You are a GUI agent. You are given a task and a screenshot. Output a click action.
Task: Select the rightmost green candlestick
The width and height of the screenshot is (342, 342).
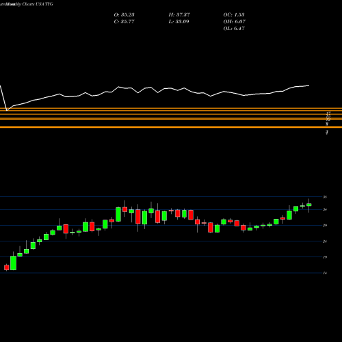coord(309,205)
